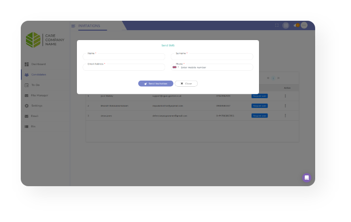Close the Send SMS dialog
351x222 pixels.
[x=186, y=83]
